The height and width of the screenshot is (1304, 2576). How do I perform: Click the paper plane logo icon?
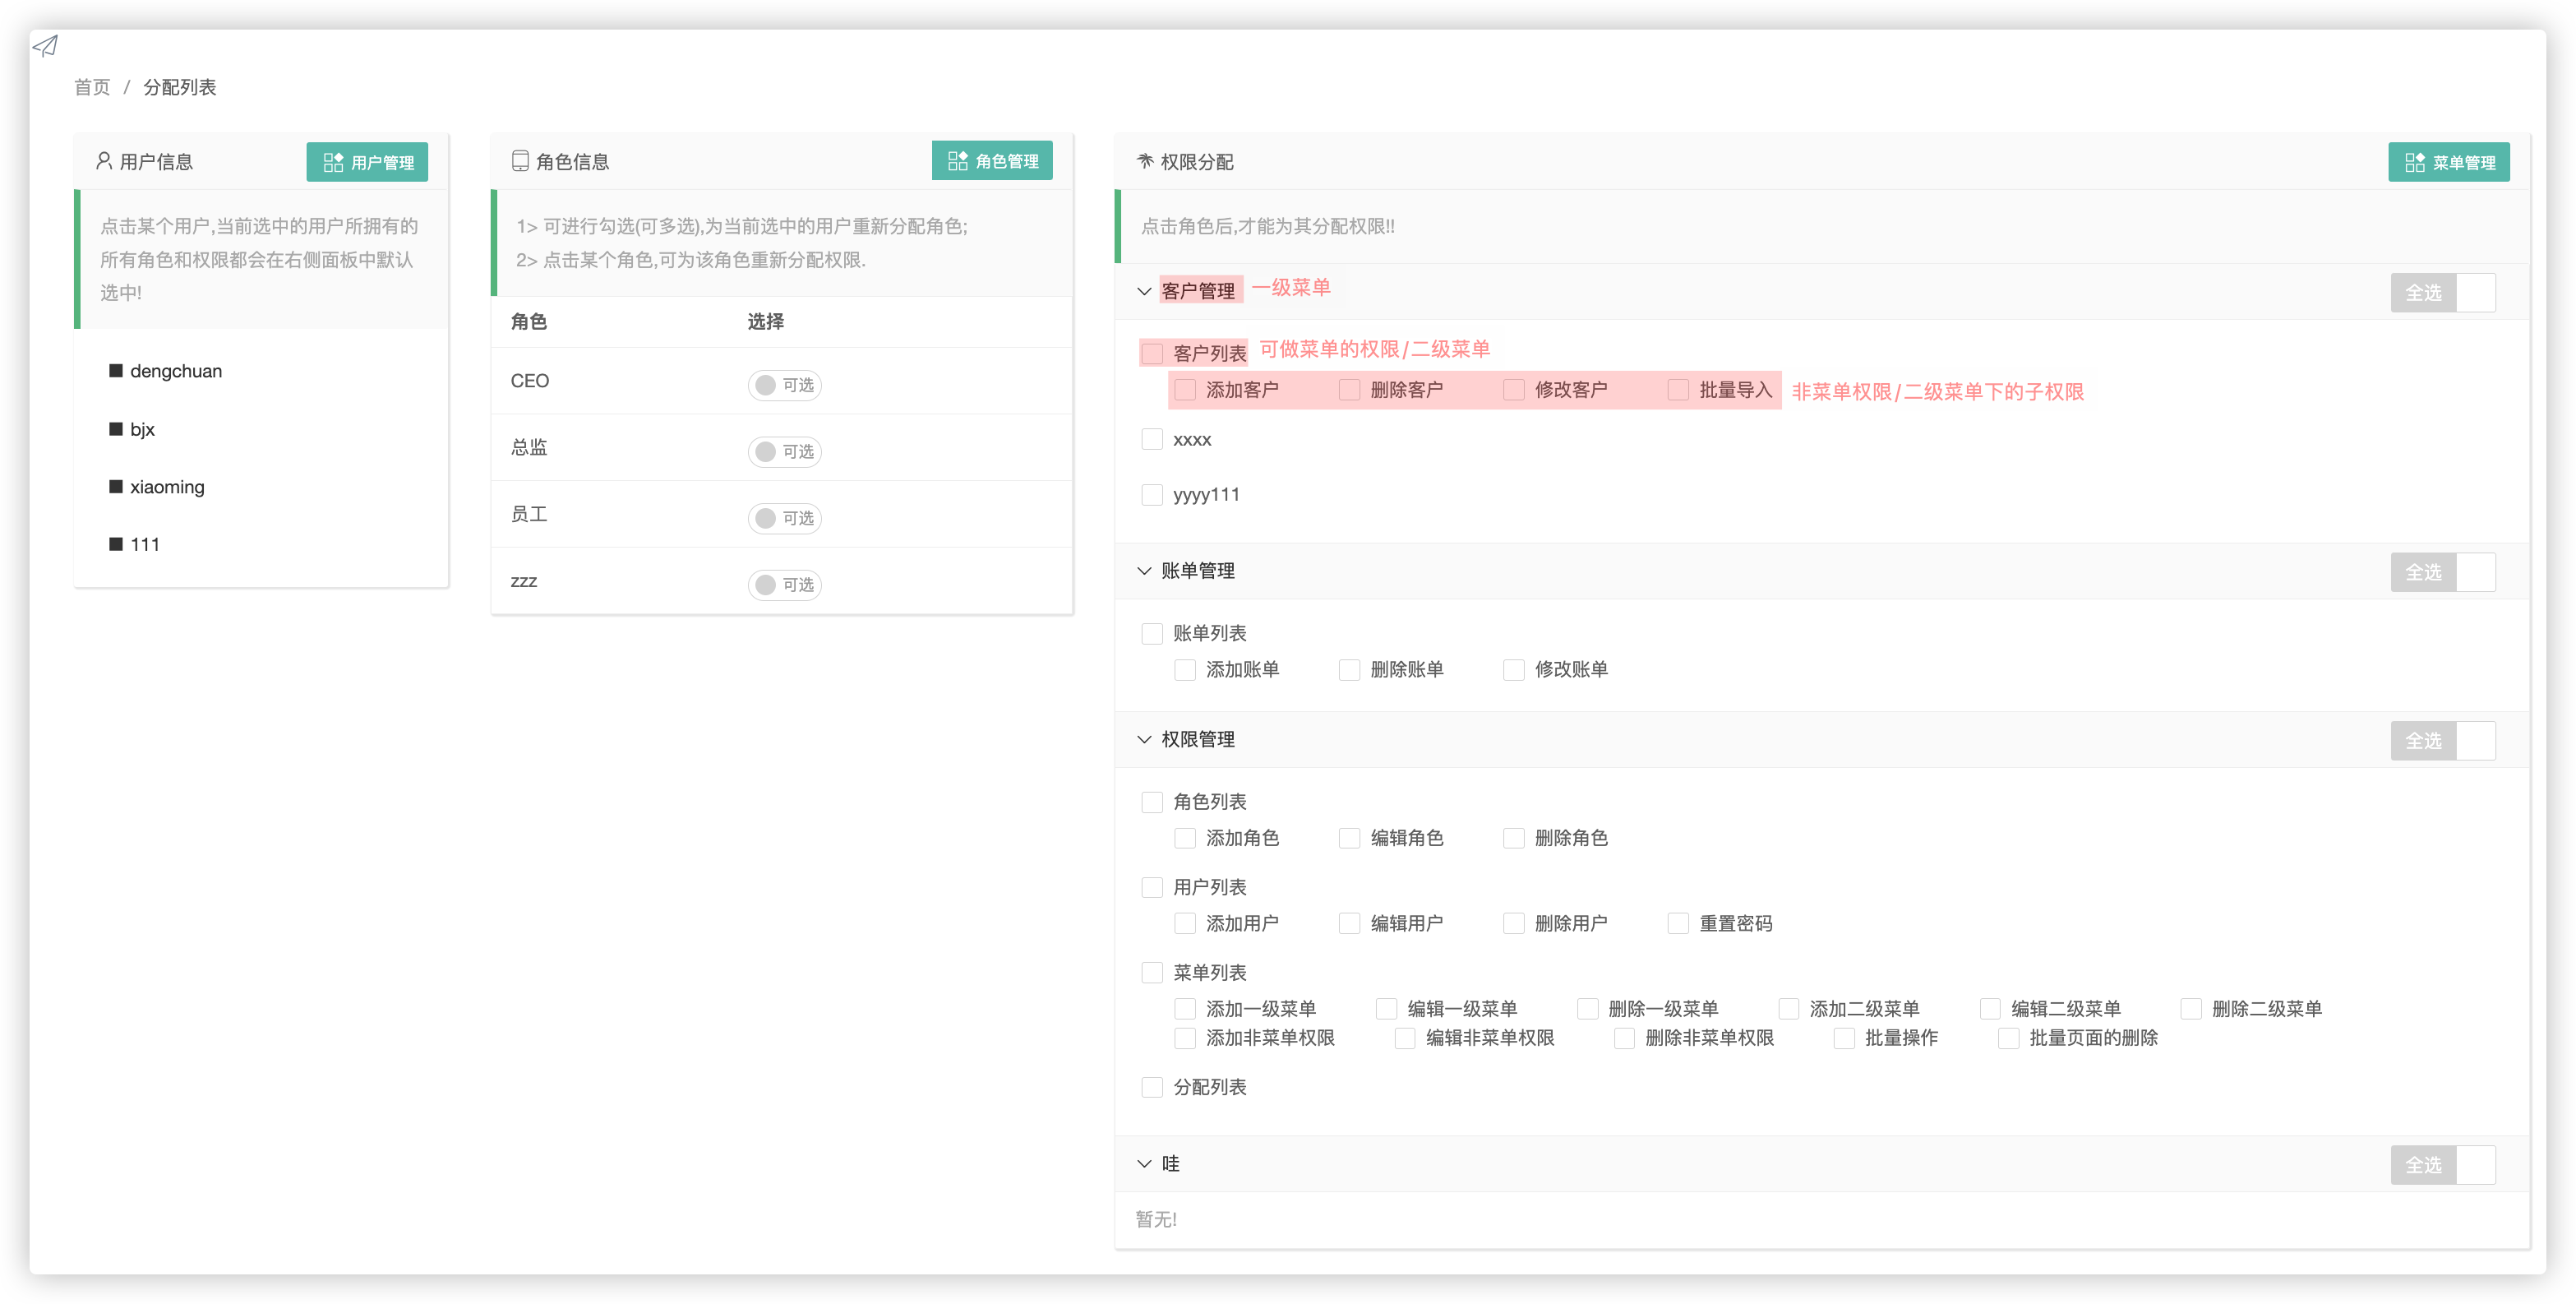point(45,45)
